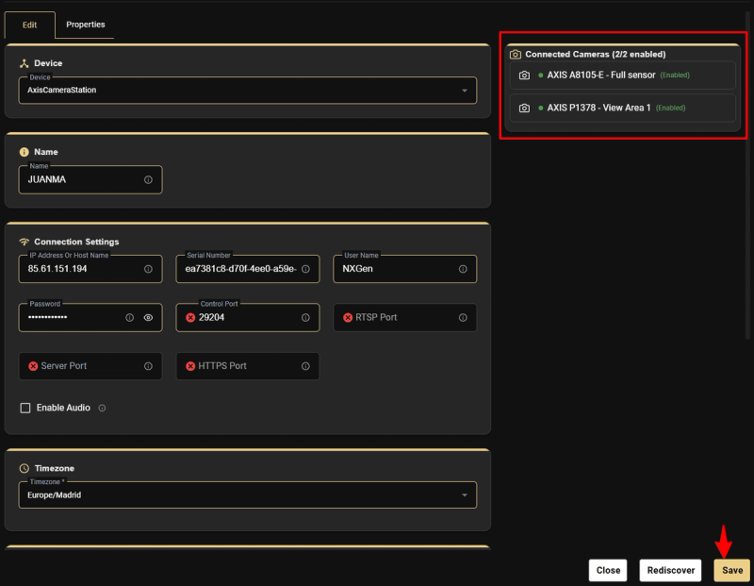
Task: Click the Connected Cameras (2/2 enabled) heading
Action: pos(596,55)
